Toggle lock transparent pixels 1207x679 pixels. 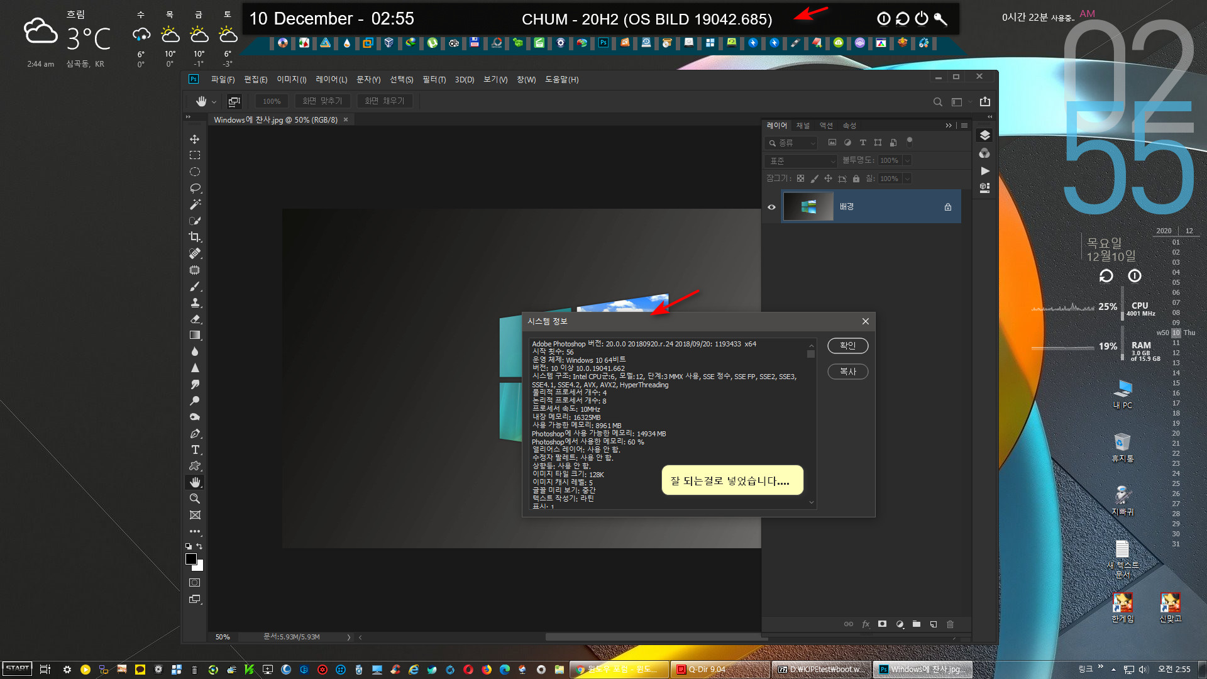click(800, 179)
